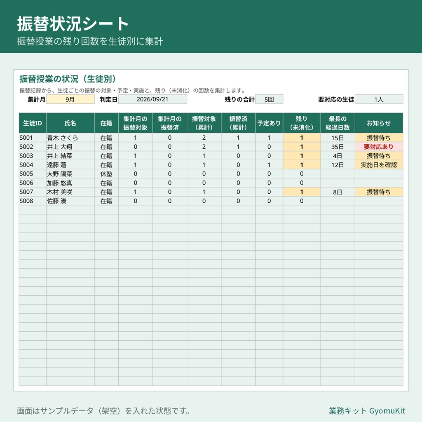
Task: Click the 残りの合計 label
Action: coord(239,99)
